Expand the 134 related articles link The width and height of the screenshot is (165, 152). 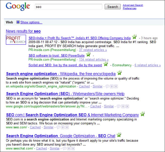[94, 59]
